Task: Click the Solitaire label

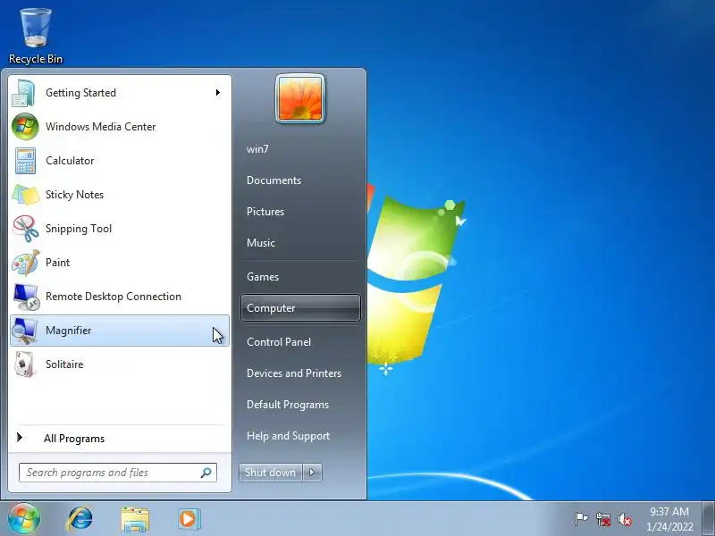Action: pyautogui.click(x=64, y=364)
